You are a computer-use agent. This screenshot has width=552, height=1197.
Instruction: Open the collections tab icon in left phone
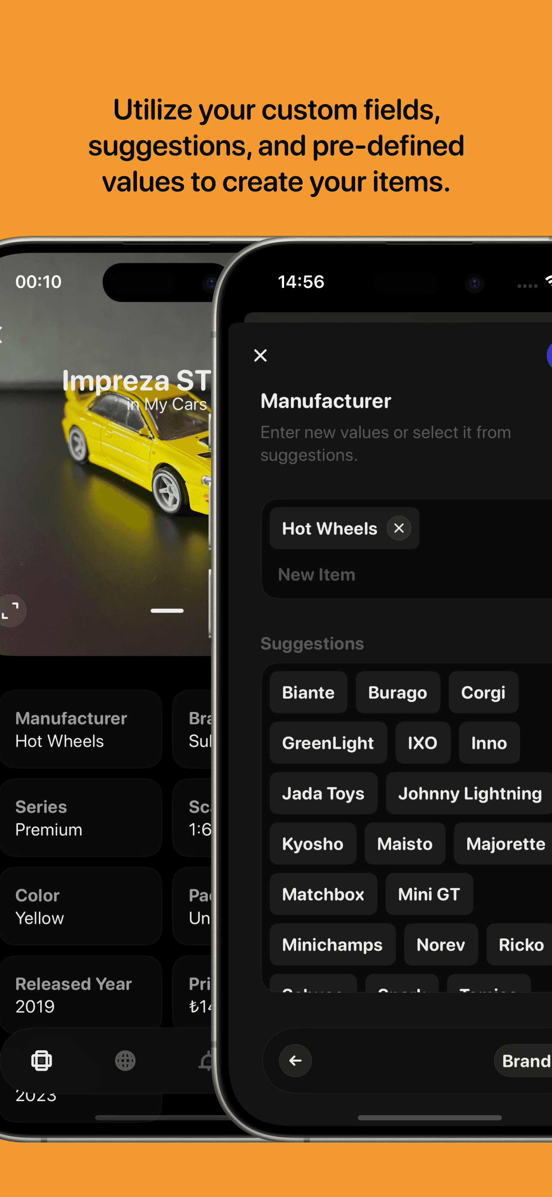click(x=42, y=1060)
